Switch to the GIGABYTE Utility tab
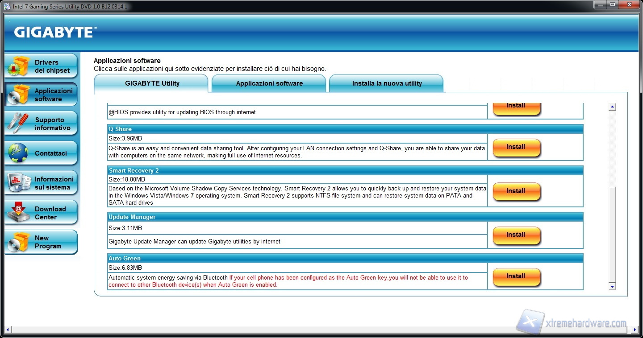 [x=152, y=83]
